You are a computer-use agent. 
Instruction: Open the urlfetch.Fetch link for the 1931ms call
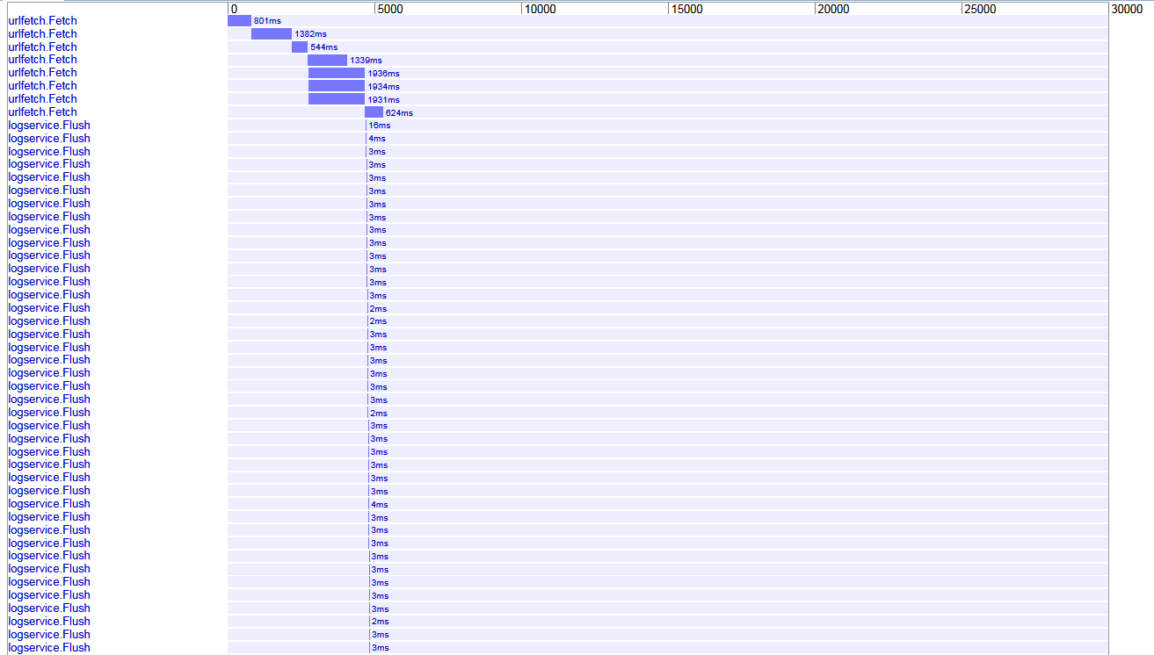(42, 98)
